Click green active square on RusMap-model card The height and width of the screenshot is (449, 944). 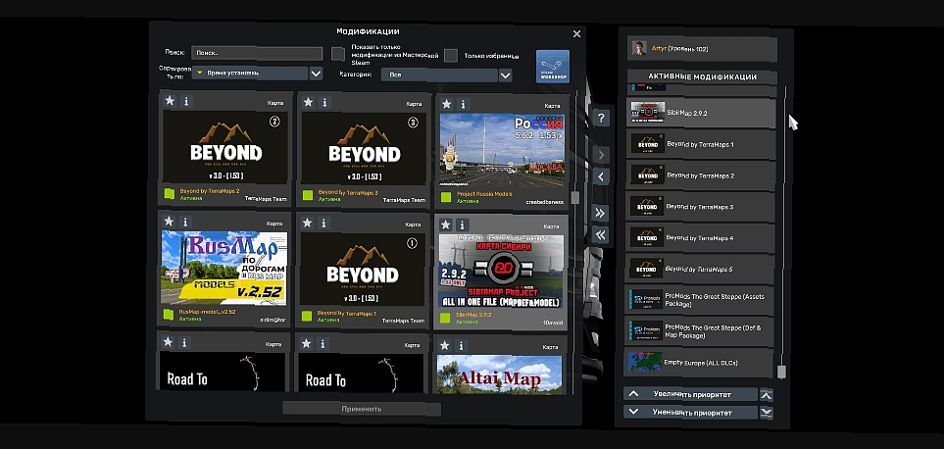169,314
